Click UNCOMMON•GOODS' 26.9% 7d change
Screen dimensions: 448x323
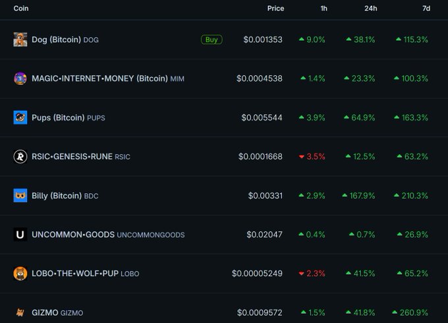pyautogui.click(x=412, y=235)
